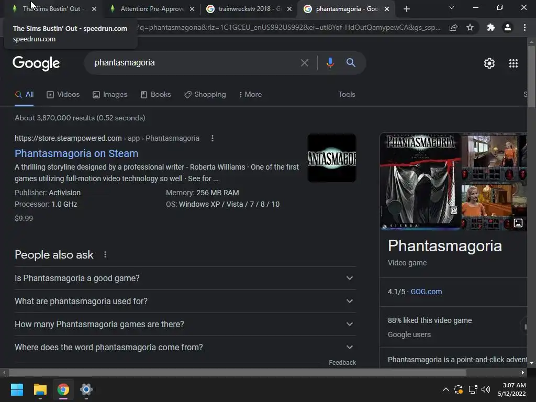Open clock and date 3:07 AM

[512, 389]
